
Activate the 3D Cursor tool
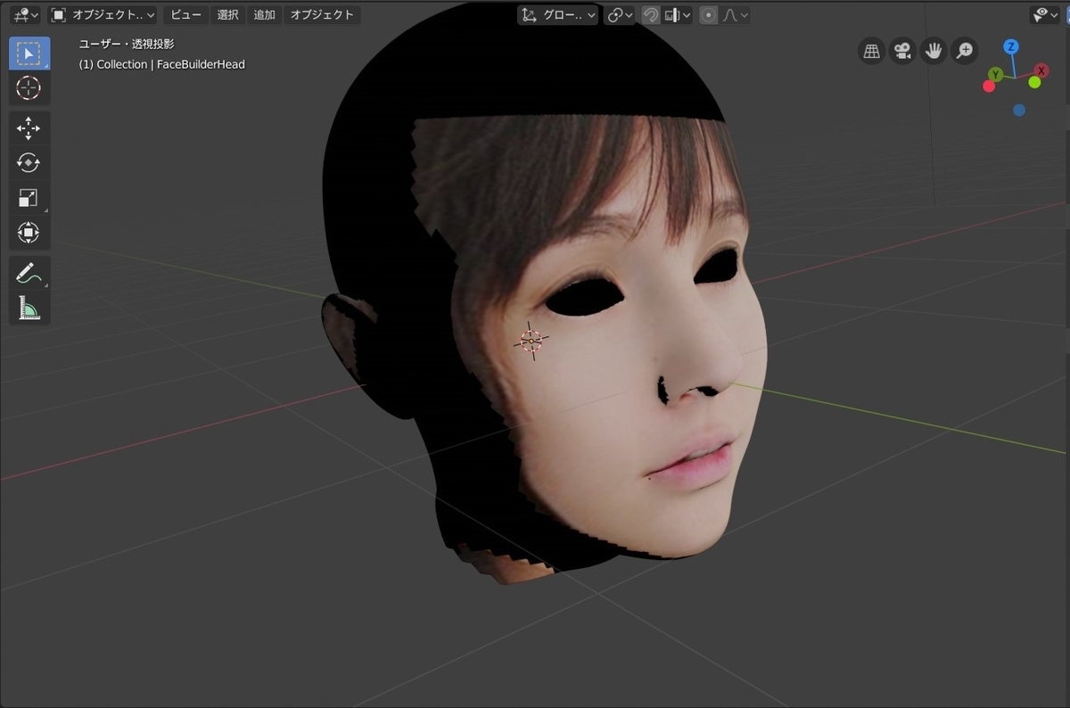coord(29,87)
